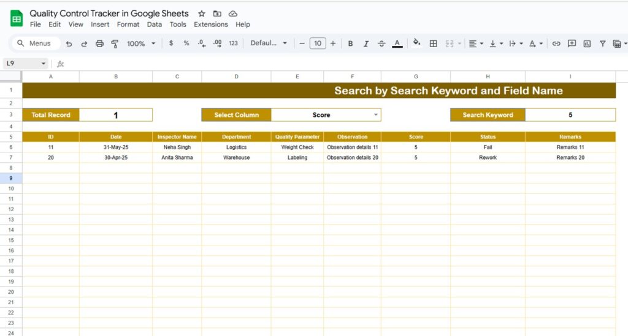Click the redo arrow

click(84, 43)
